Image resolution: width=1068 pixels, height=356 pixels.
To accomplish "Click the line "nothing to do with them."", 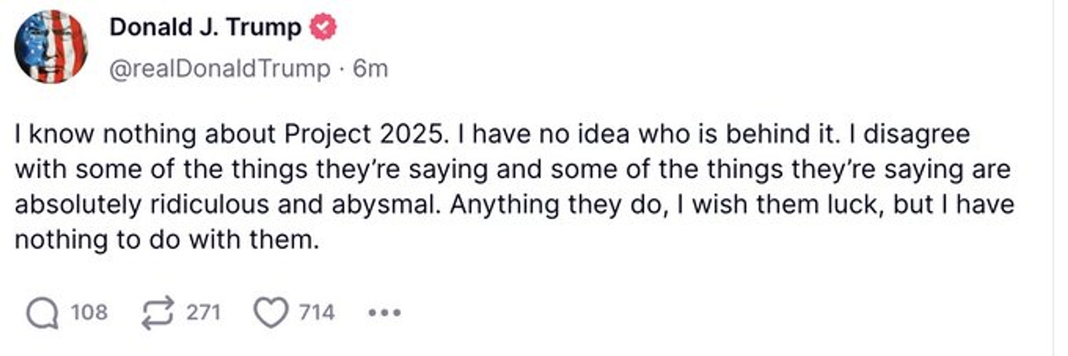I will pos(167,240).
